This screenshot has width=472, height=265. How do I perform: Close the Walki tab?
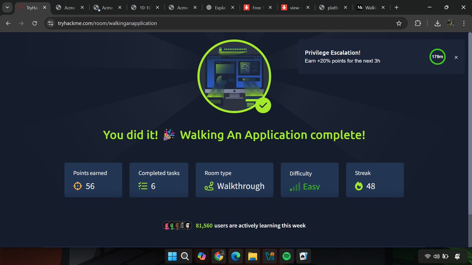click(383, 7)
